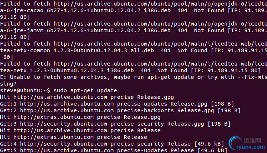Click the icedtea-netx-common deb filename
The image size is (267, 153).
[x=77, y=50]
